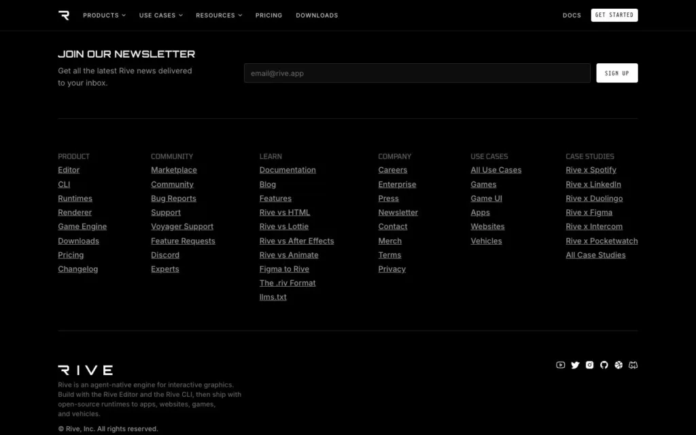Open the Features link under Learn
The image size is (696, 435).
[276, 198]
